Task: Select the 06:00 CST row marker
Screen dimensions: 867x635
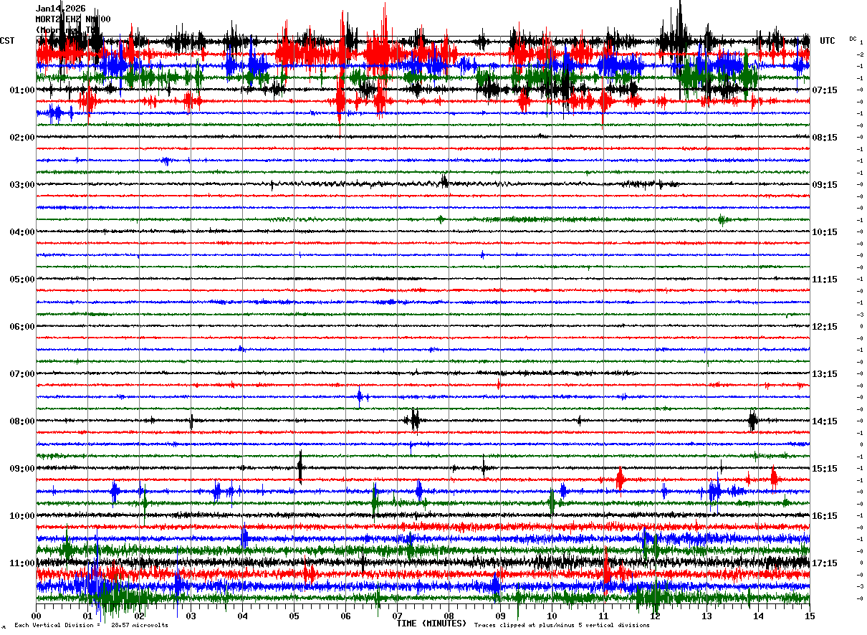Action: click(22, 327)
